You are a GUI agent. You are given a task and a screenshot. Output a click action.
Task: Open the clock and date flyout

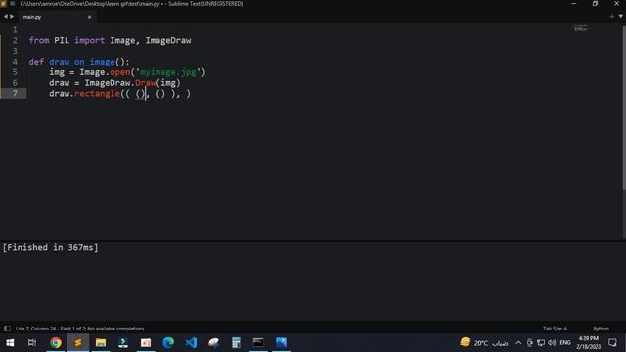(x=589, y=343)
